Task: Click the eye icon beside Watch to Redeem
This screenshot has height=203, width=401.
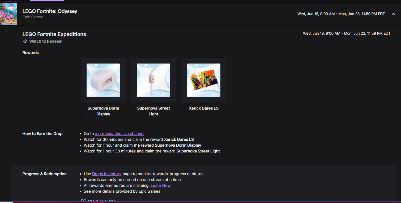Action: tap(25, 41)
